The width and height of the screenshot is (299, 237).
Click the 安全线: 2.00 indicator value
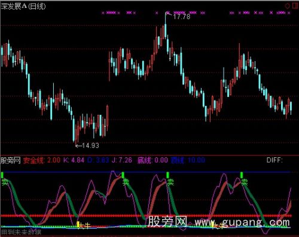(x=42, y=160)
